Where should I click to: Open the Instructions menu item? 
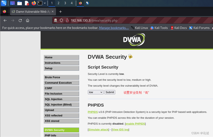61,63
